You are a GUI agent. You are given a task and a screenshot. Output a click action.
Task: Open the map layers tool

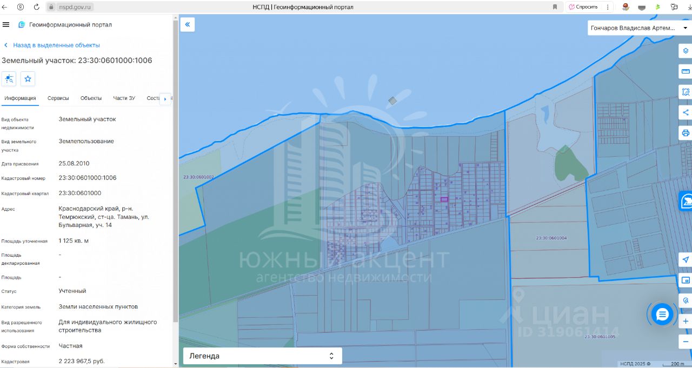686,51
